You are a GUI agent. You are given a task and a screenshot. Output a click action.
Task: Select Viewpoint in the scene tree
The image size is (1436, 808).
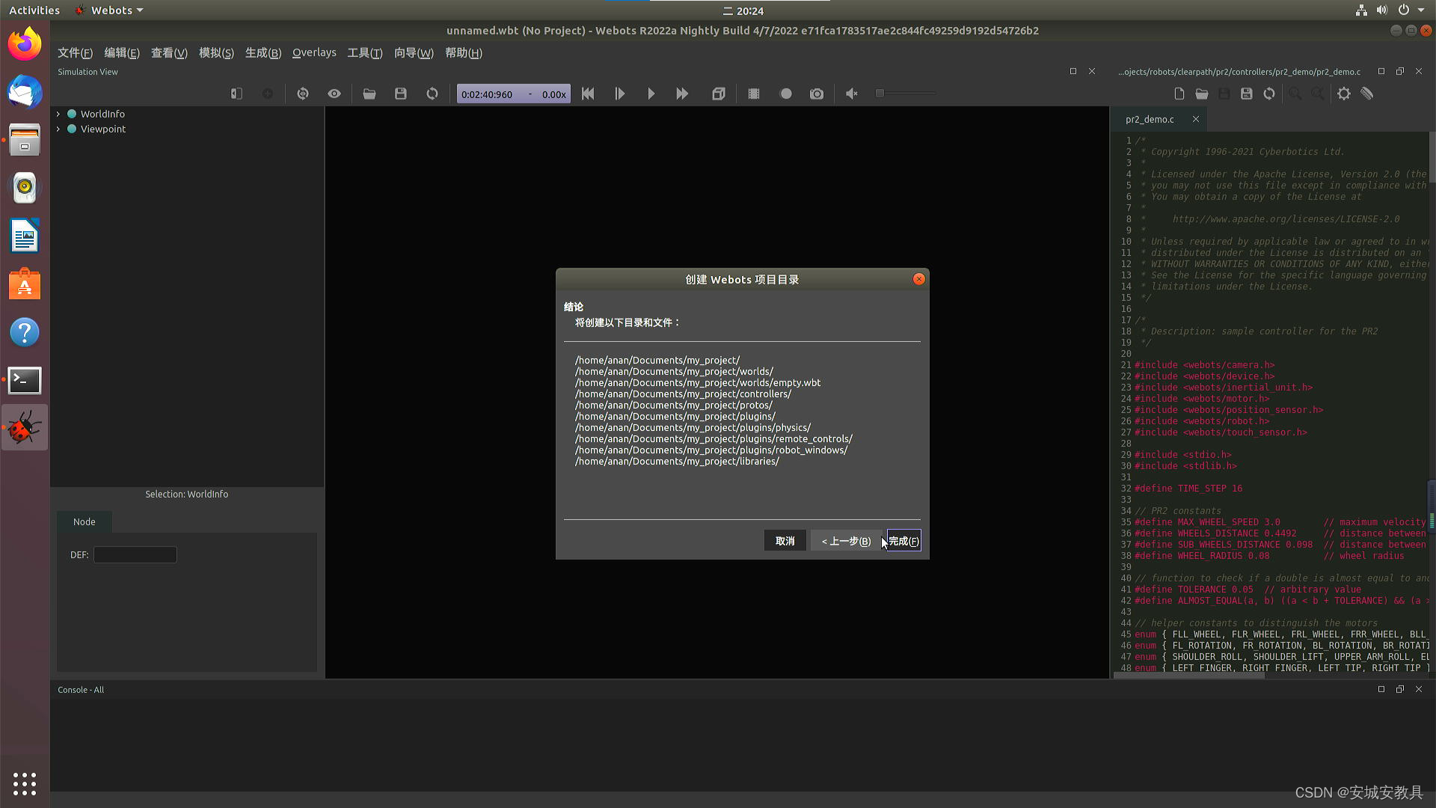coord(103,129)
